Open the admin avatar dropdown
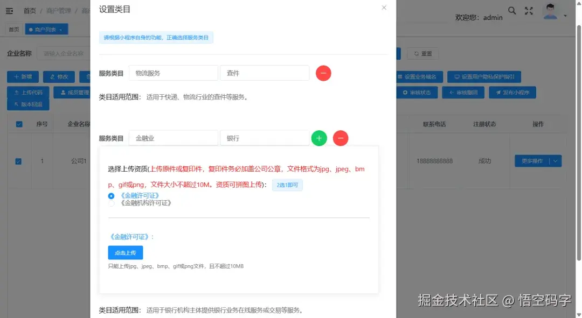582x318 pixels. [x=550, y=11]
